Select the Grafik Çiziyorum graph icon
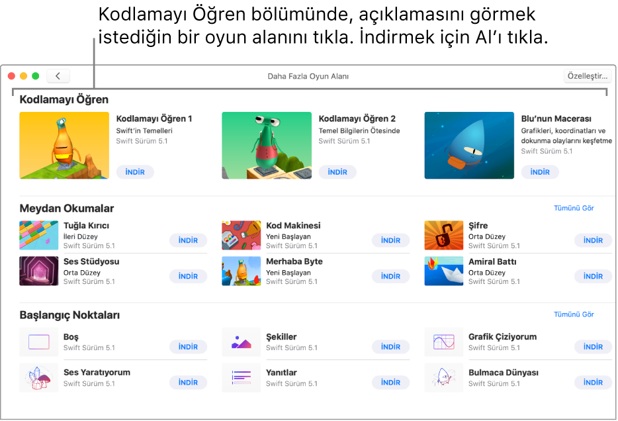618x421 pixels. click(x=444, y=342)
